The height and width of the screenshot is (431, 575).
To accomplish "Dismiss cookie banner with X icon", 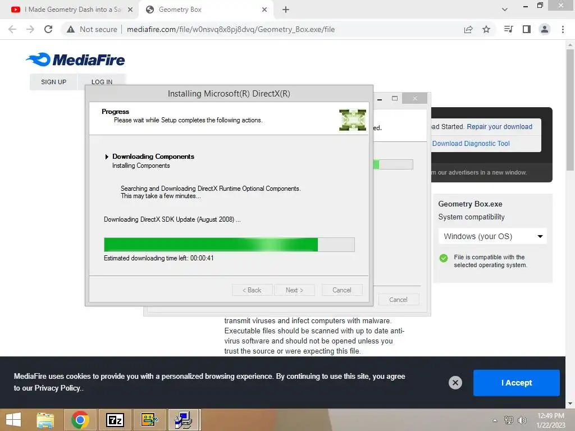I will click(x=455, y=383).
